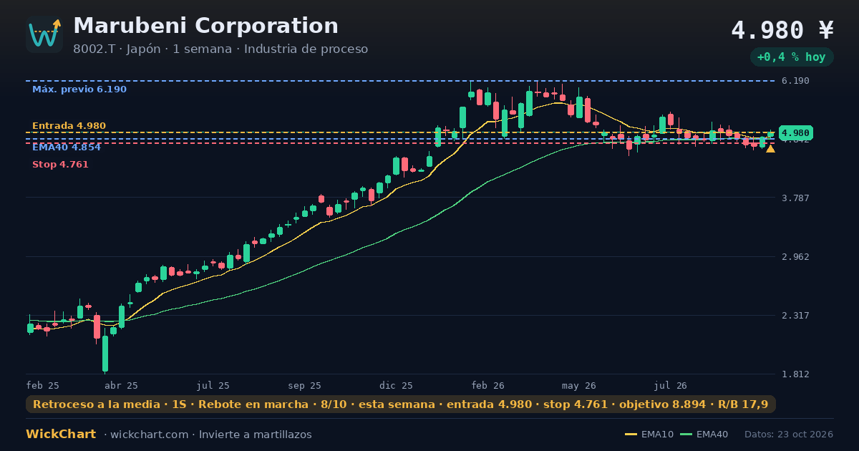Click the Entrada 4.980 level label
859x451 pixels.
(69, 126)
